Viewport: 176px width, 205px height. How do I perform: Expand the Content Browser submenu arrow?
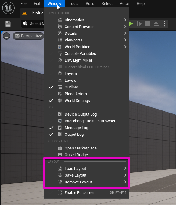[125, 27]
